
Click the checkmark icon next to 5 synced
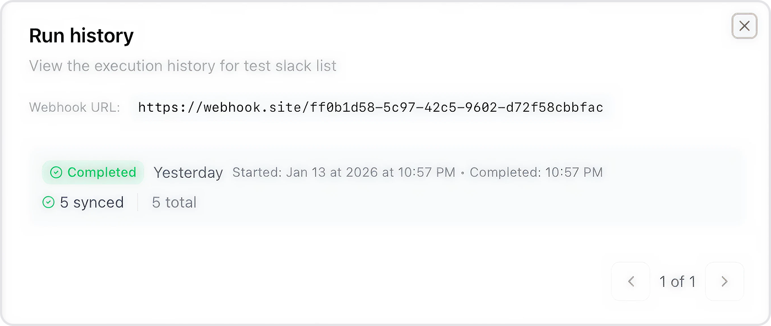(x=48, y=202)
